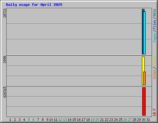Click day 10 on the x-axis
Screen dimensions: 158x123
pos(51,120)
